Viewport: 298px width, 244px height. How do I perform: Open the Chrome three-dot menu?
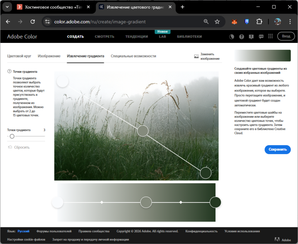[x=289, y=21]
